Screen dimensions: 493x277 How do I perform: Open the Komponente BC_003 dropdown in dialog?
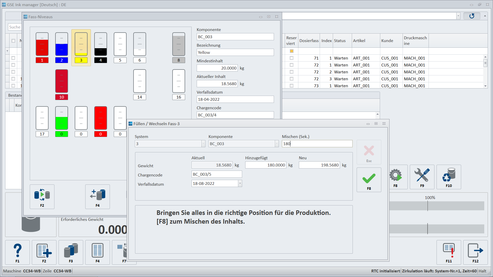(x=277, y=144)
